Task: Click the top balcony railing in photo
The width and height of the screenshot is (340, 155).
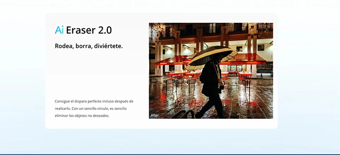Action: (238, 28)
